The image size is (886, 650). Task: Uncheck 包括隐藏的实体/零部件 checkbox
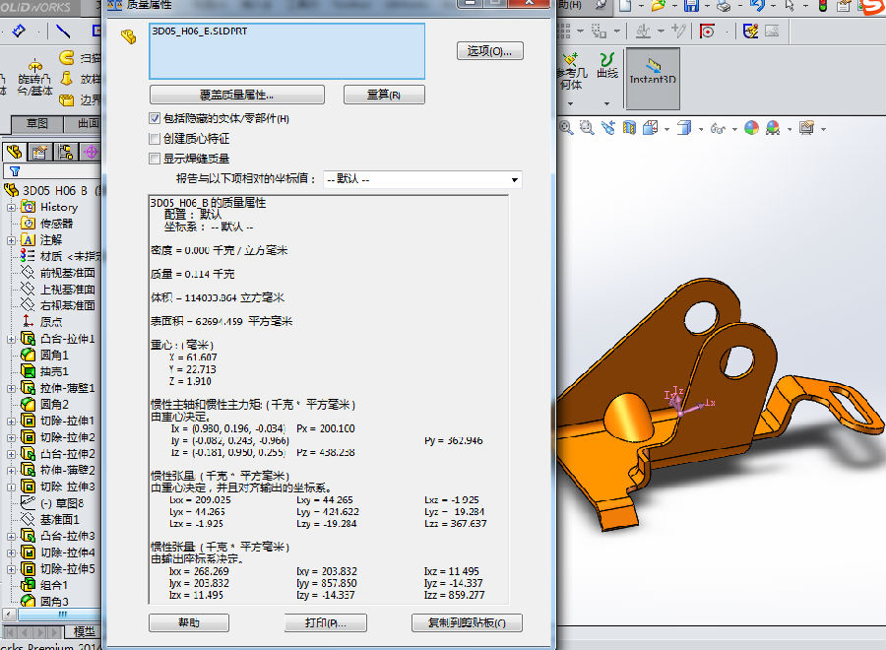point(155,119)
